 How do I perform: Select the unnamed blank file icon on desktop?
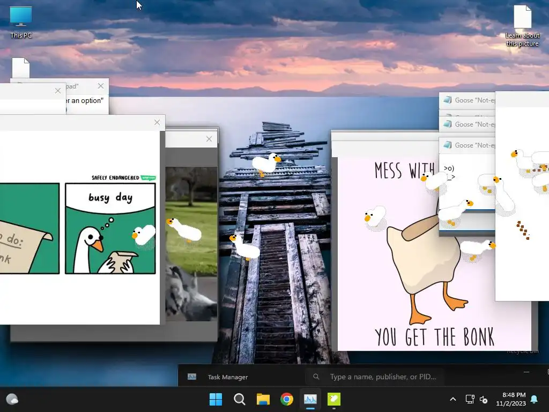coord(21,68)
